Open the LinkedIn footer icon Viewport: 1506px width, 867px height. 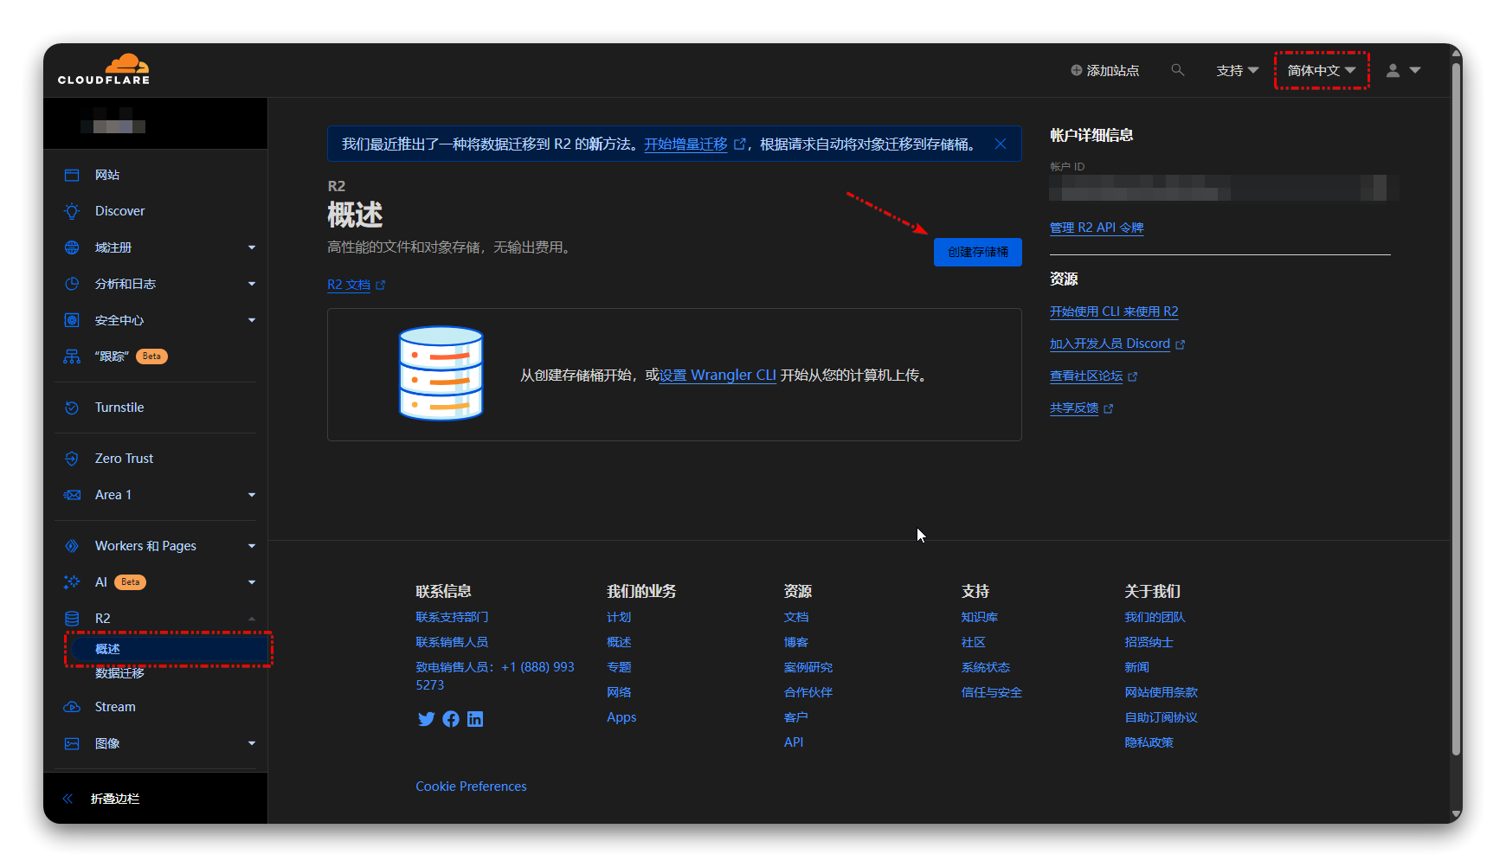pyautogui.click(x=475, y=719)
